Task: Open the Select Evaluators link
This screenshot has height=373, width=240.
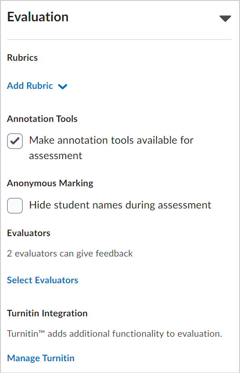Action: (43, 280)
